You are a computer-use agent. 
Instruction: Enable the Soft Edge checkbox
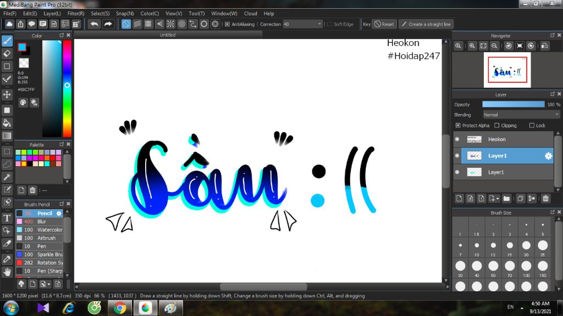click(x=329, y=24)
